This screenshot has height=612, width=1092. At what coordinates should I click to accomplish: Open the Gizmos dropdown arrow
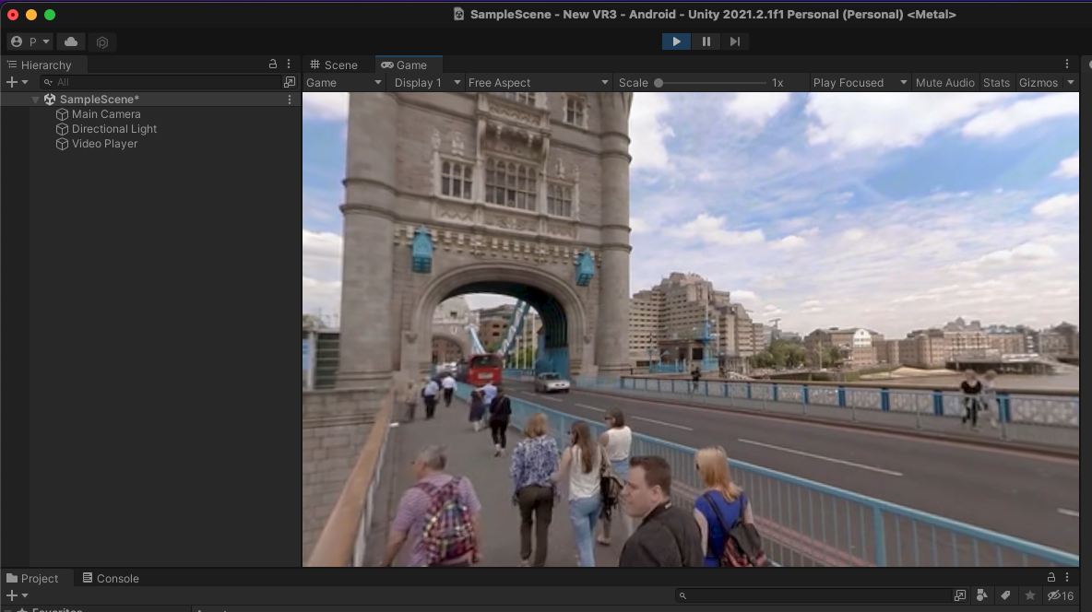tap(1071, 82)
